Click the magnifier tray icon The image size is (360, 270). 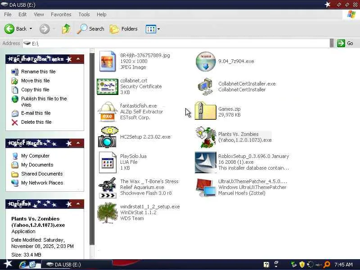[327, 265]
